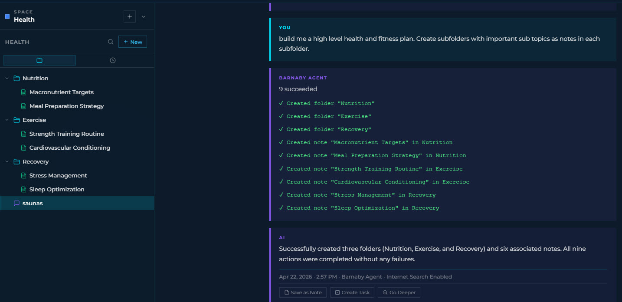The width and height of the screenshot is (622, 302).
Task: Click the + New button
Action: coord(133,42)
